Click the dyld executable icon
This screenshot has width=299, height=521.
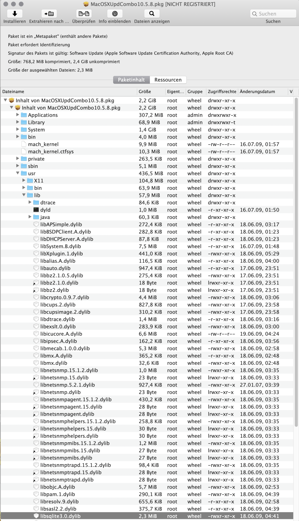click(36, 210)
